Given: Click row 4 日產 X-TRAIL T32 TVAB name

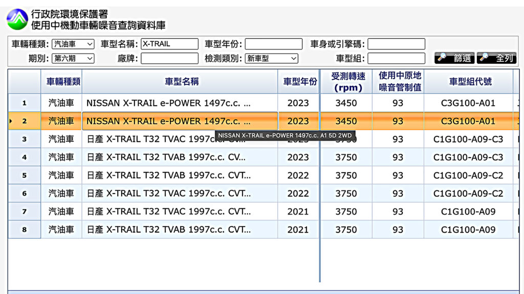Looking at the screenshot, I should [x=166, y=157].
